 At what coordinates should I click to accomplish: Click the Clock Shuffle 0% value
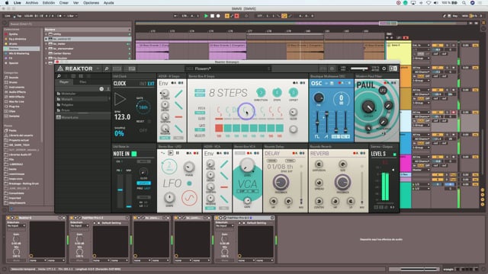pos(119,133)
